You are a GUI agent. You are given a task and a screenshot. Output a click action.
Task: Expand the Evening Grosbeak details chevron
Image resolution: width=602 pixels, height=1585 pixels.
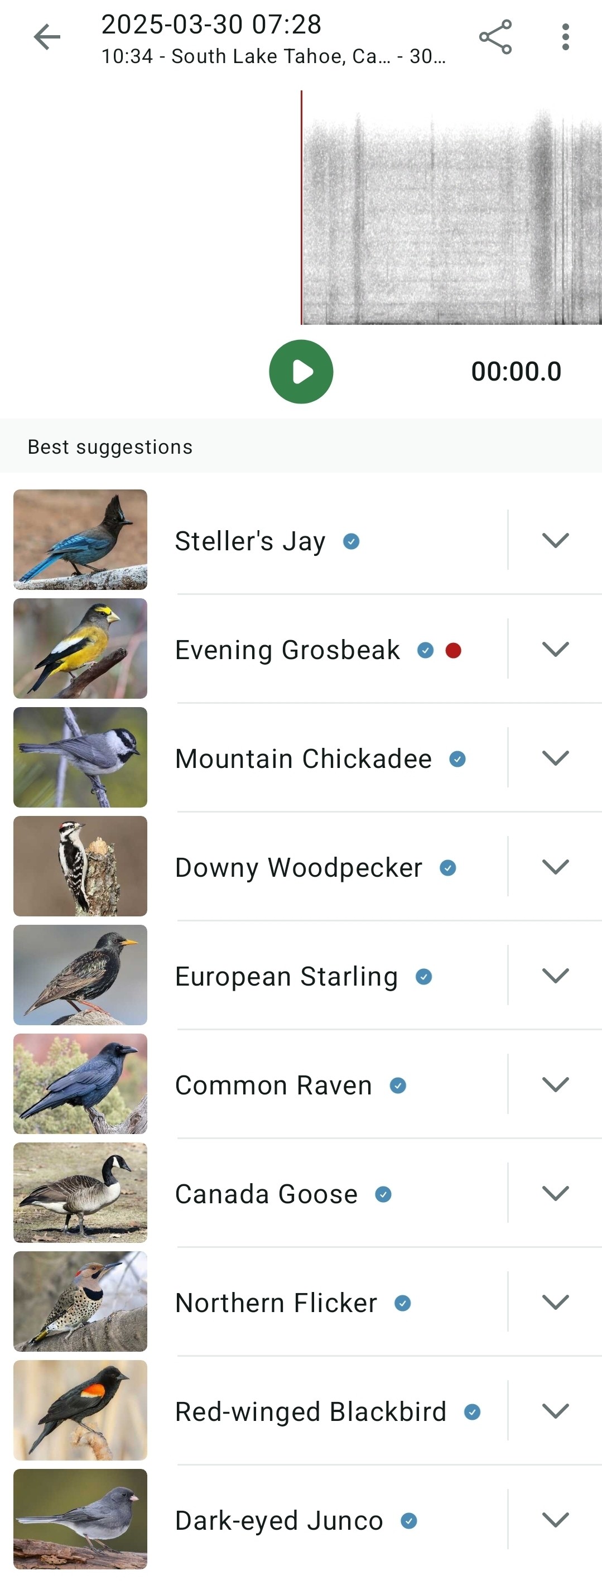(555, 649)
